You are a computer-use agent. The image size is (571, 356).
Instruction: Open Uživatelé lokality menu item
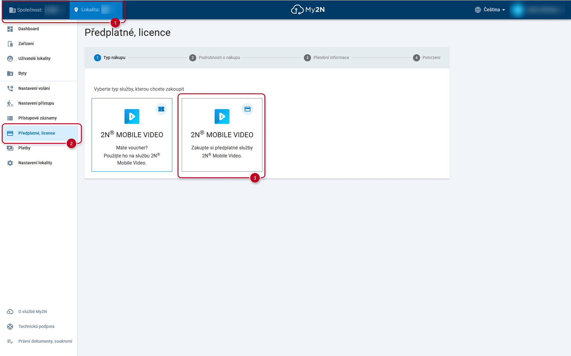tap(40, 58)
